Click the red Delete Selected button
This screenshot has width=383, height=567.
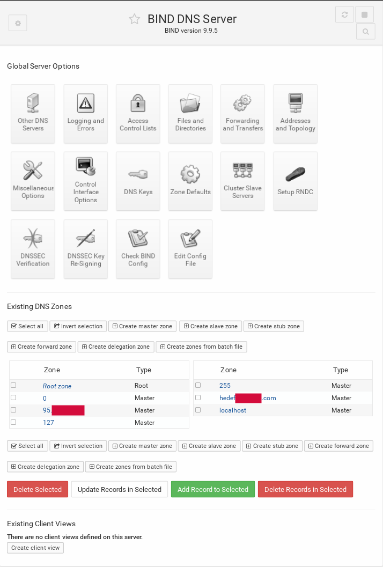[38, 489]
